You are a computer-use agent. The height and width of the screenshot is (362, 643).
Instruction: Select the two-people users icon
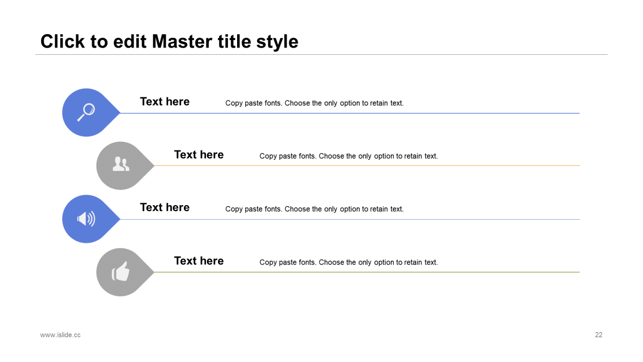click(x=121, y=164)
